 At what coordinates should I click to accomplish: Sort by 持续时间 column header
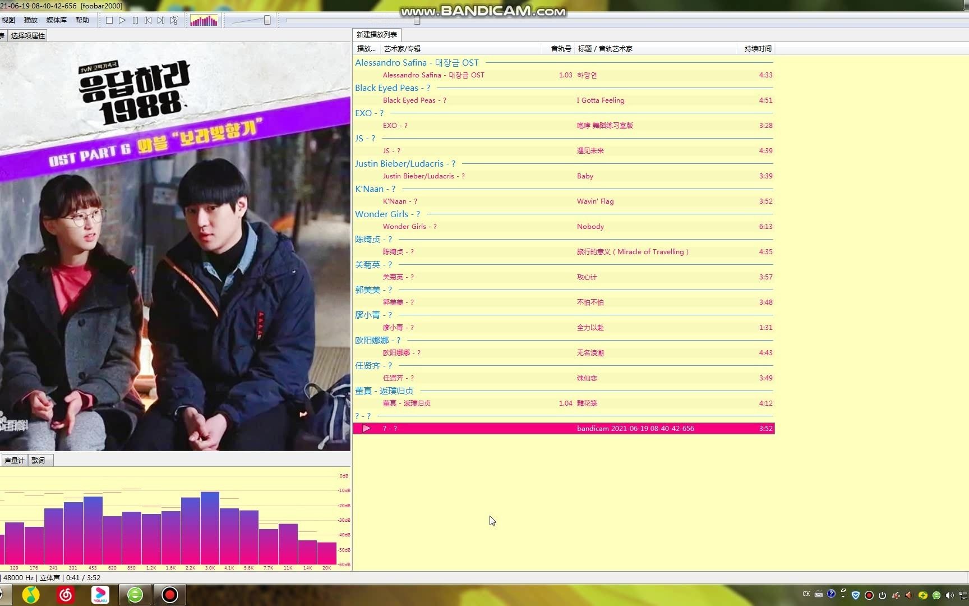pyautogui.click(x=758, y=49)
